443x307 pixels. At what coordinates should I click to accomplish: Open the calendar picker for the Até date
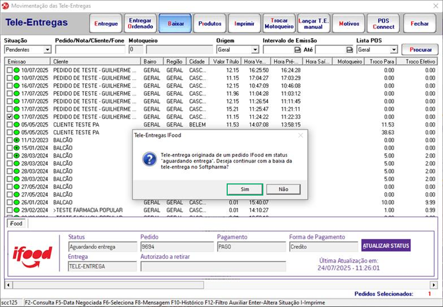coord(350,50)
